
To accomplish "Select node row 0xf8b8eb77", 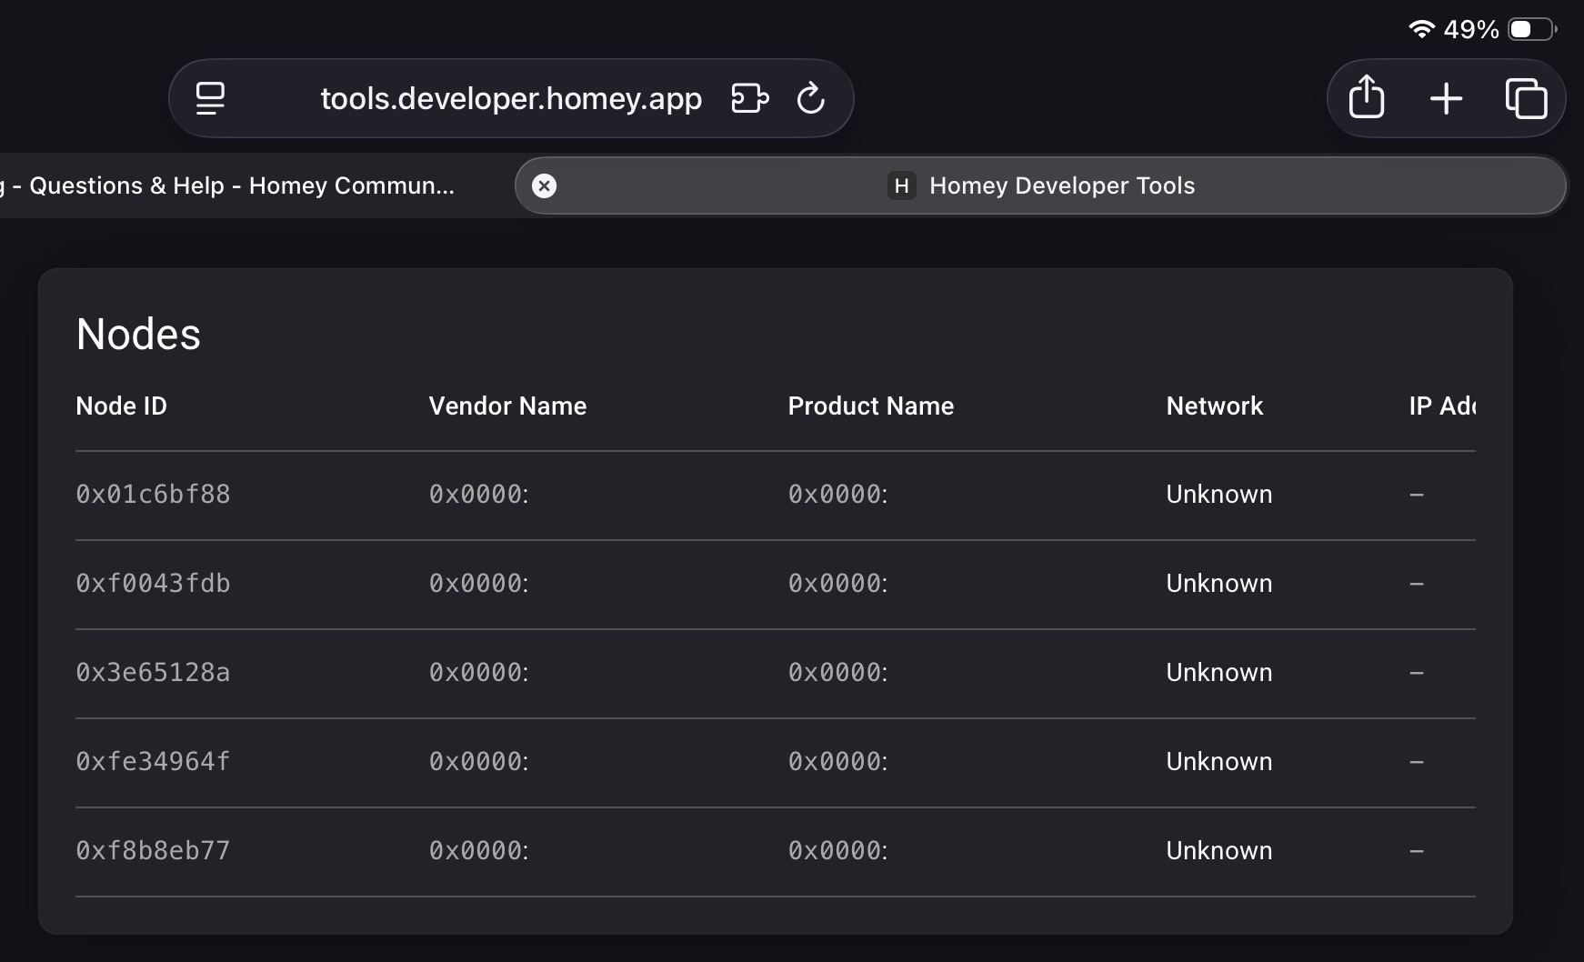I will 153,851.
